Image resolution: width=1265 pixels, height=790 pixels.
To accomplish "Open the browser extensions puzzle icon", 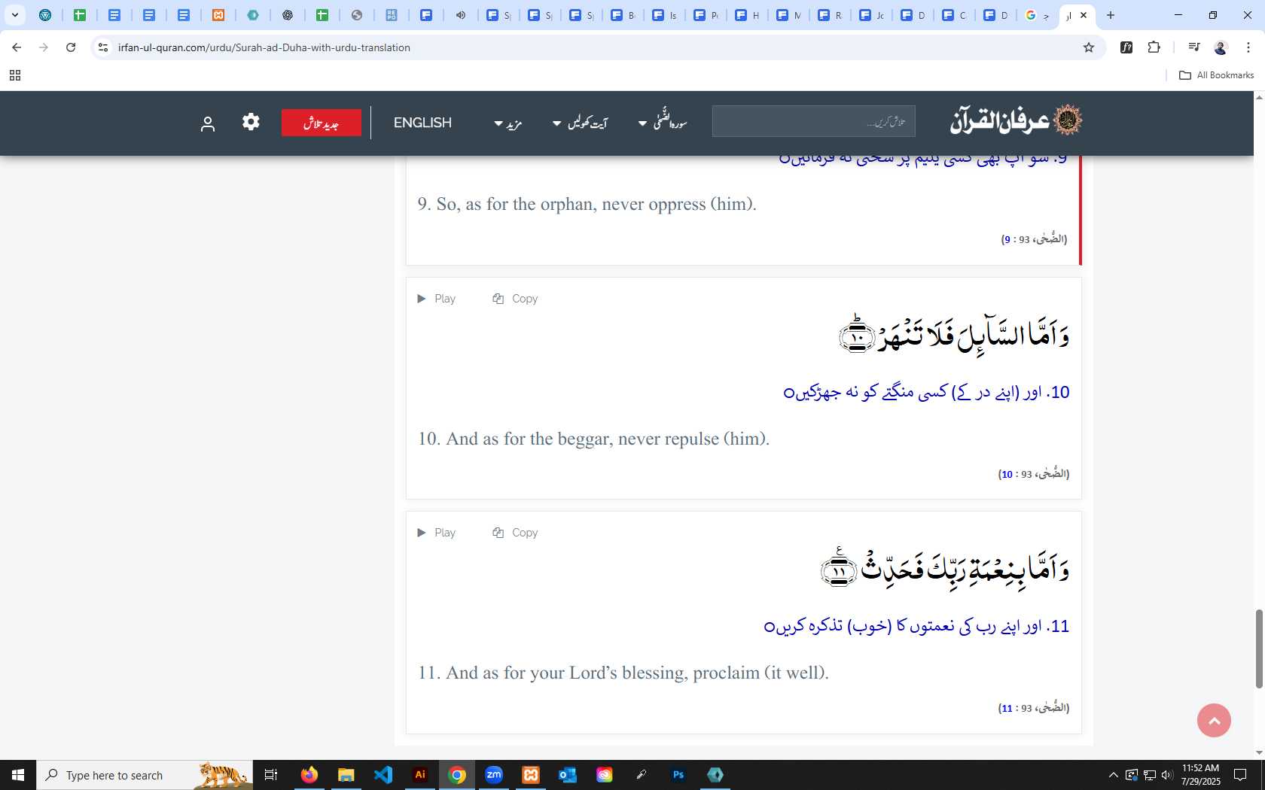I will 1154,47.
